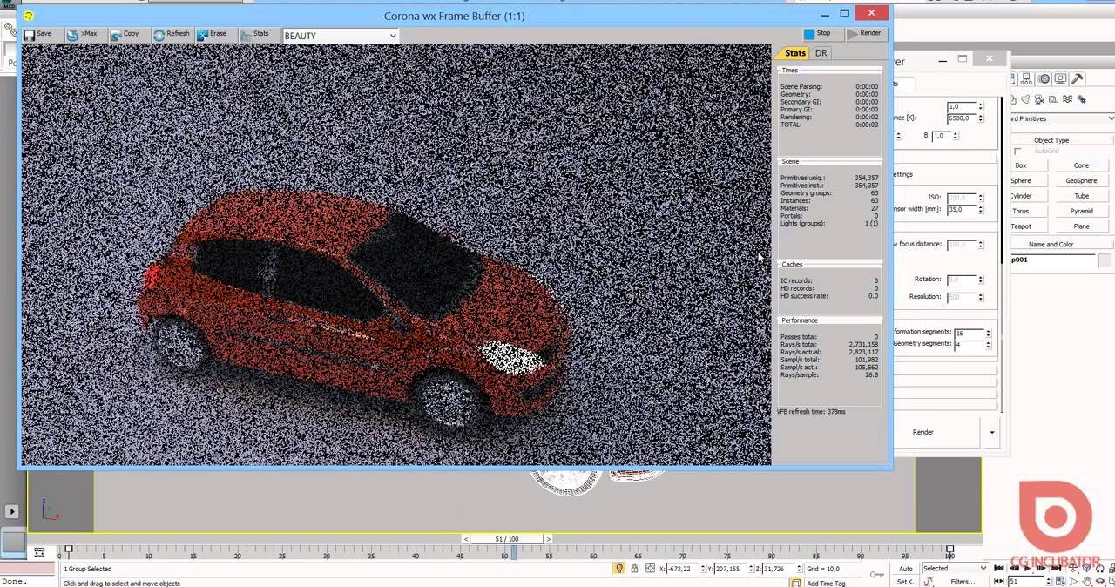Save the render from the frame buffer
The height and width of the screenshot is (587, 1115).
[x=37, y=34]
